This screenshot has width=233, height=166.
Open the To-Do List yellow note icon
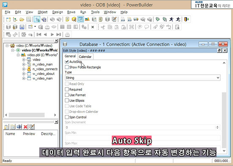pos(67,20)
